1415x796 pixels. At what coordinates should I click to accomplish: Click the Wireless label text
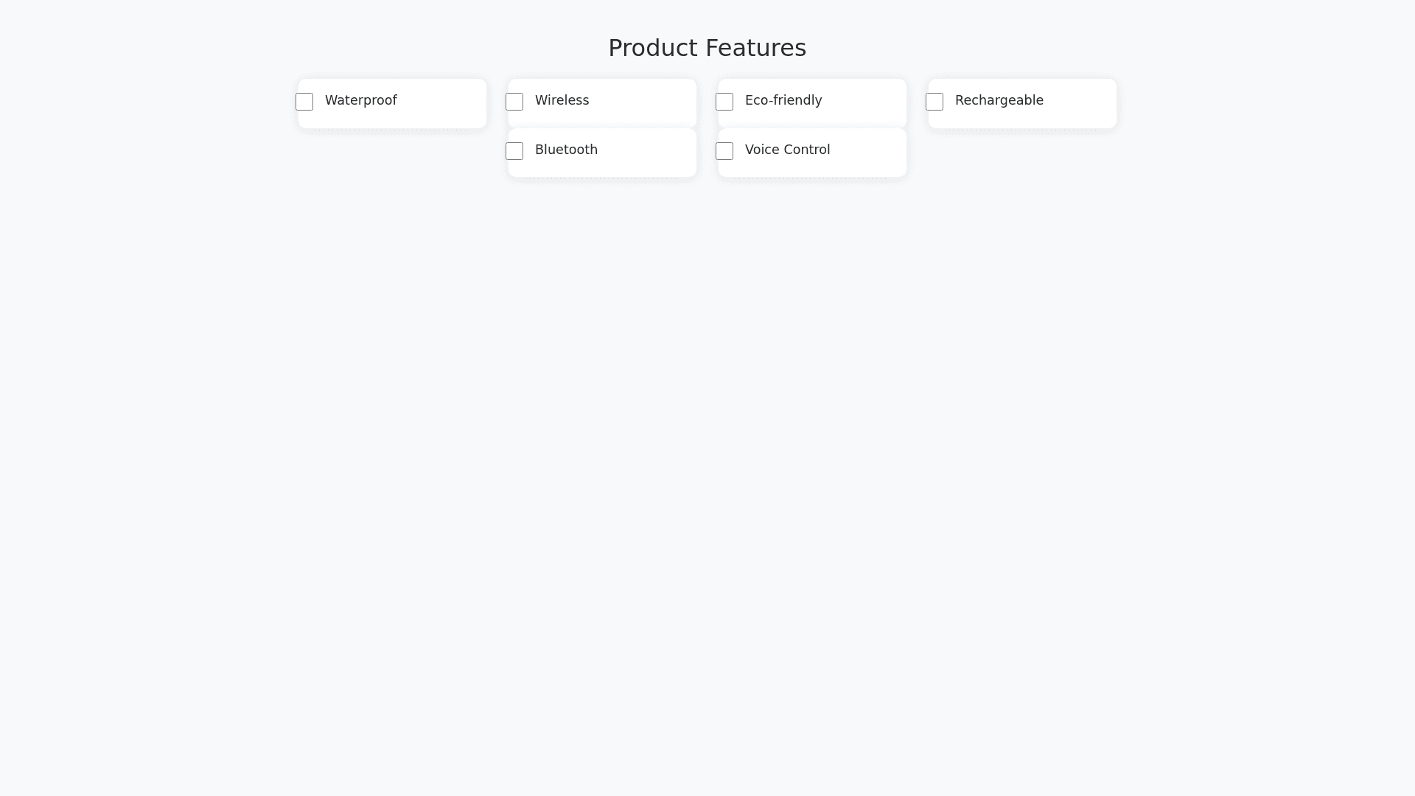point(562,100)
